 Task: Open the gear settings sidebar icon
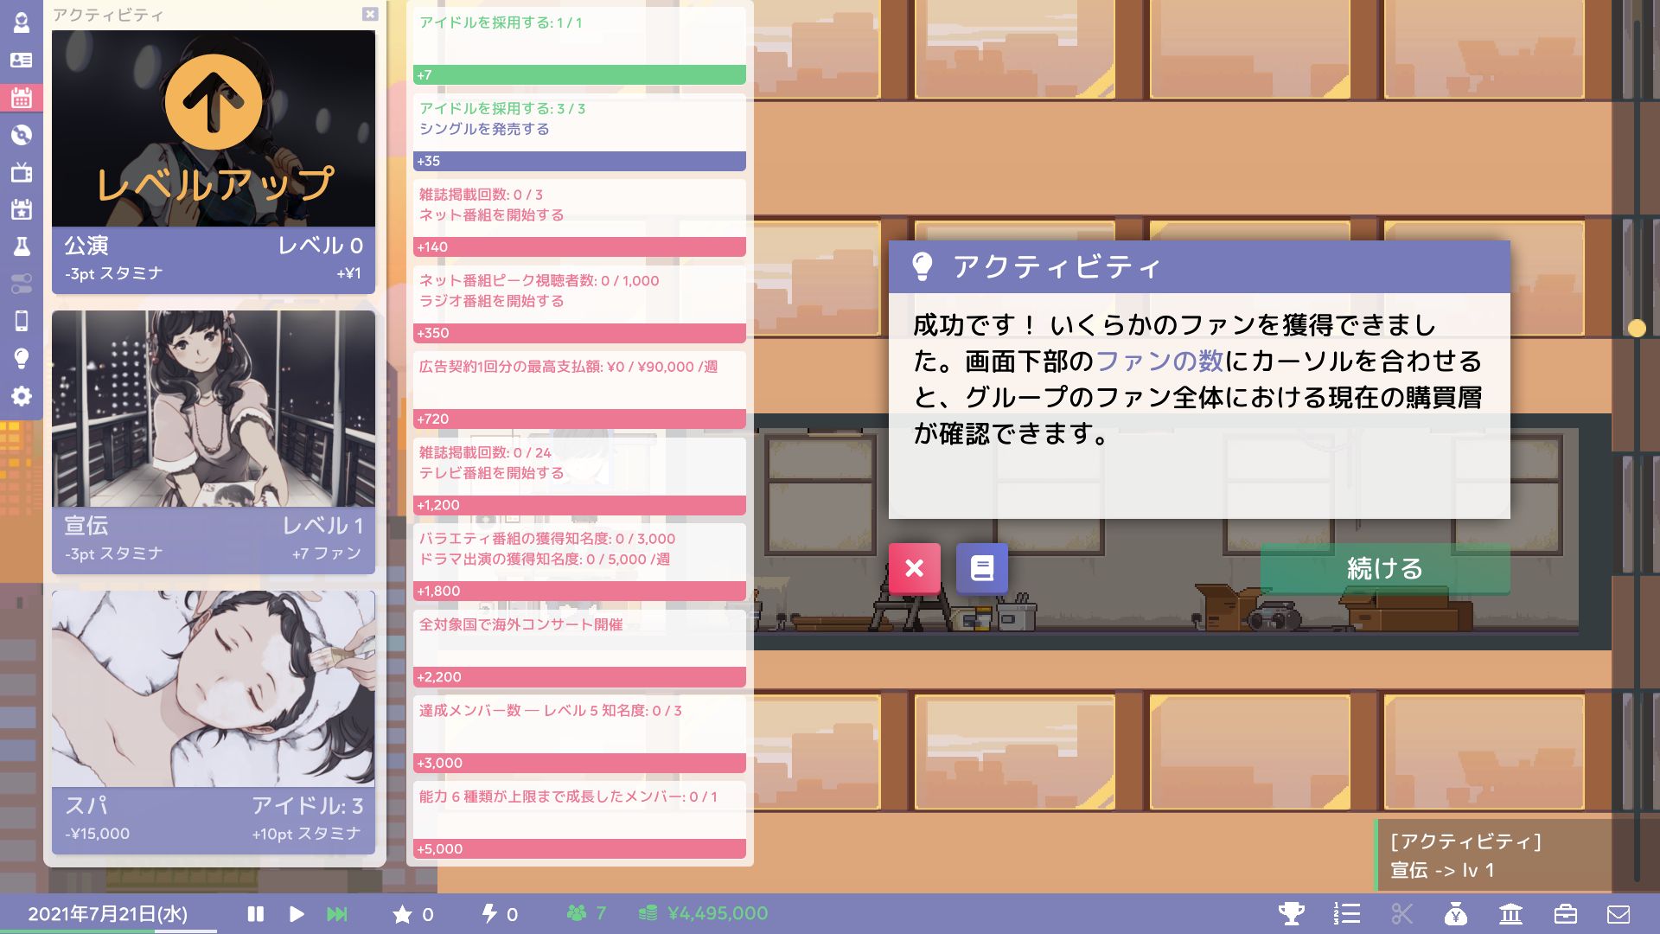[x=21, y=396]
